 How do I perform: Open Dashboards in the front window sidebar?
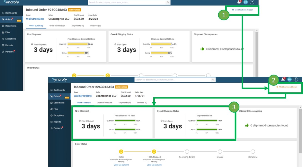tap(57, 90)
